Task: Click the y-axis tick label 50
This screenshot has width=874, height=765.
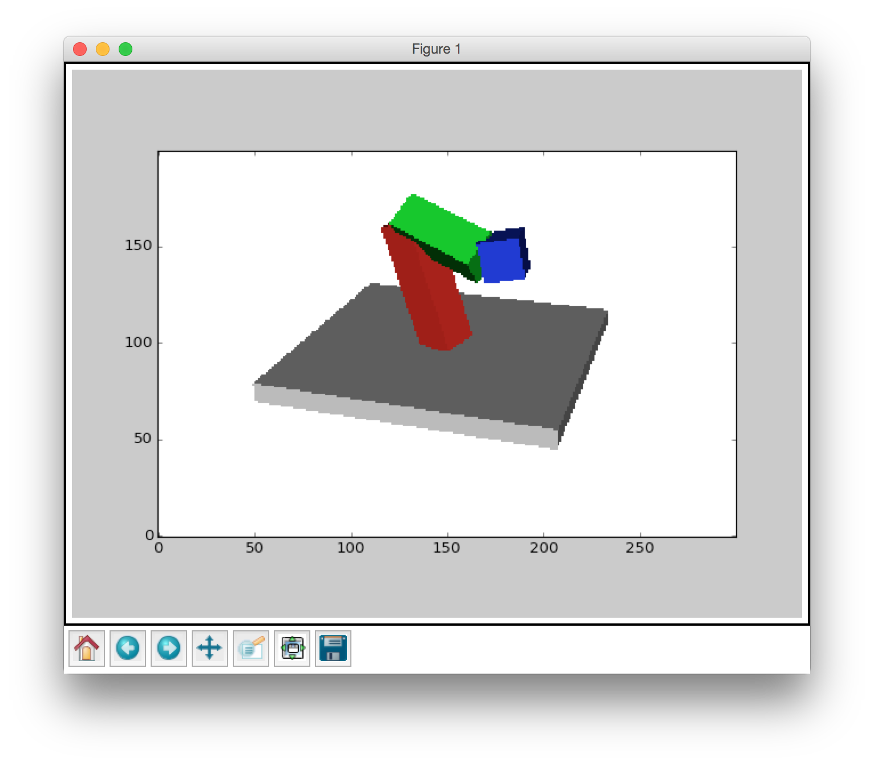Action: tap(142, 438)
